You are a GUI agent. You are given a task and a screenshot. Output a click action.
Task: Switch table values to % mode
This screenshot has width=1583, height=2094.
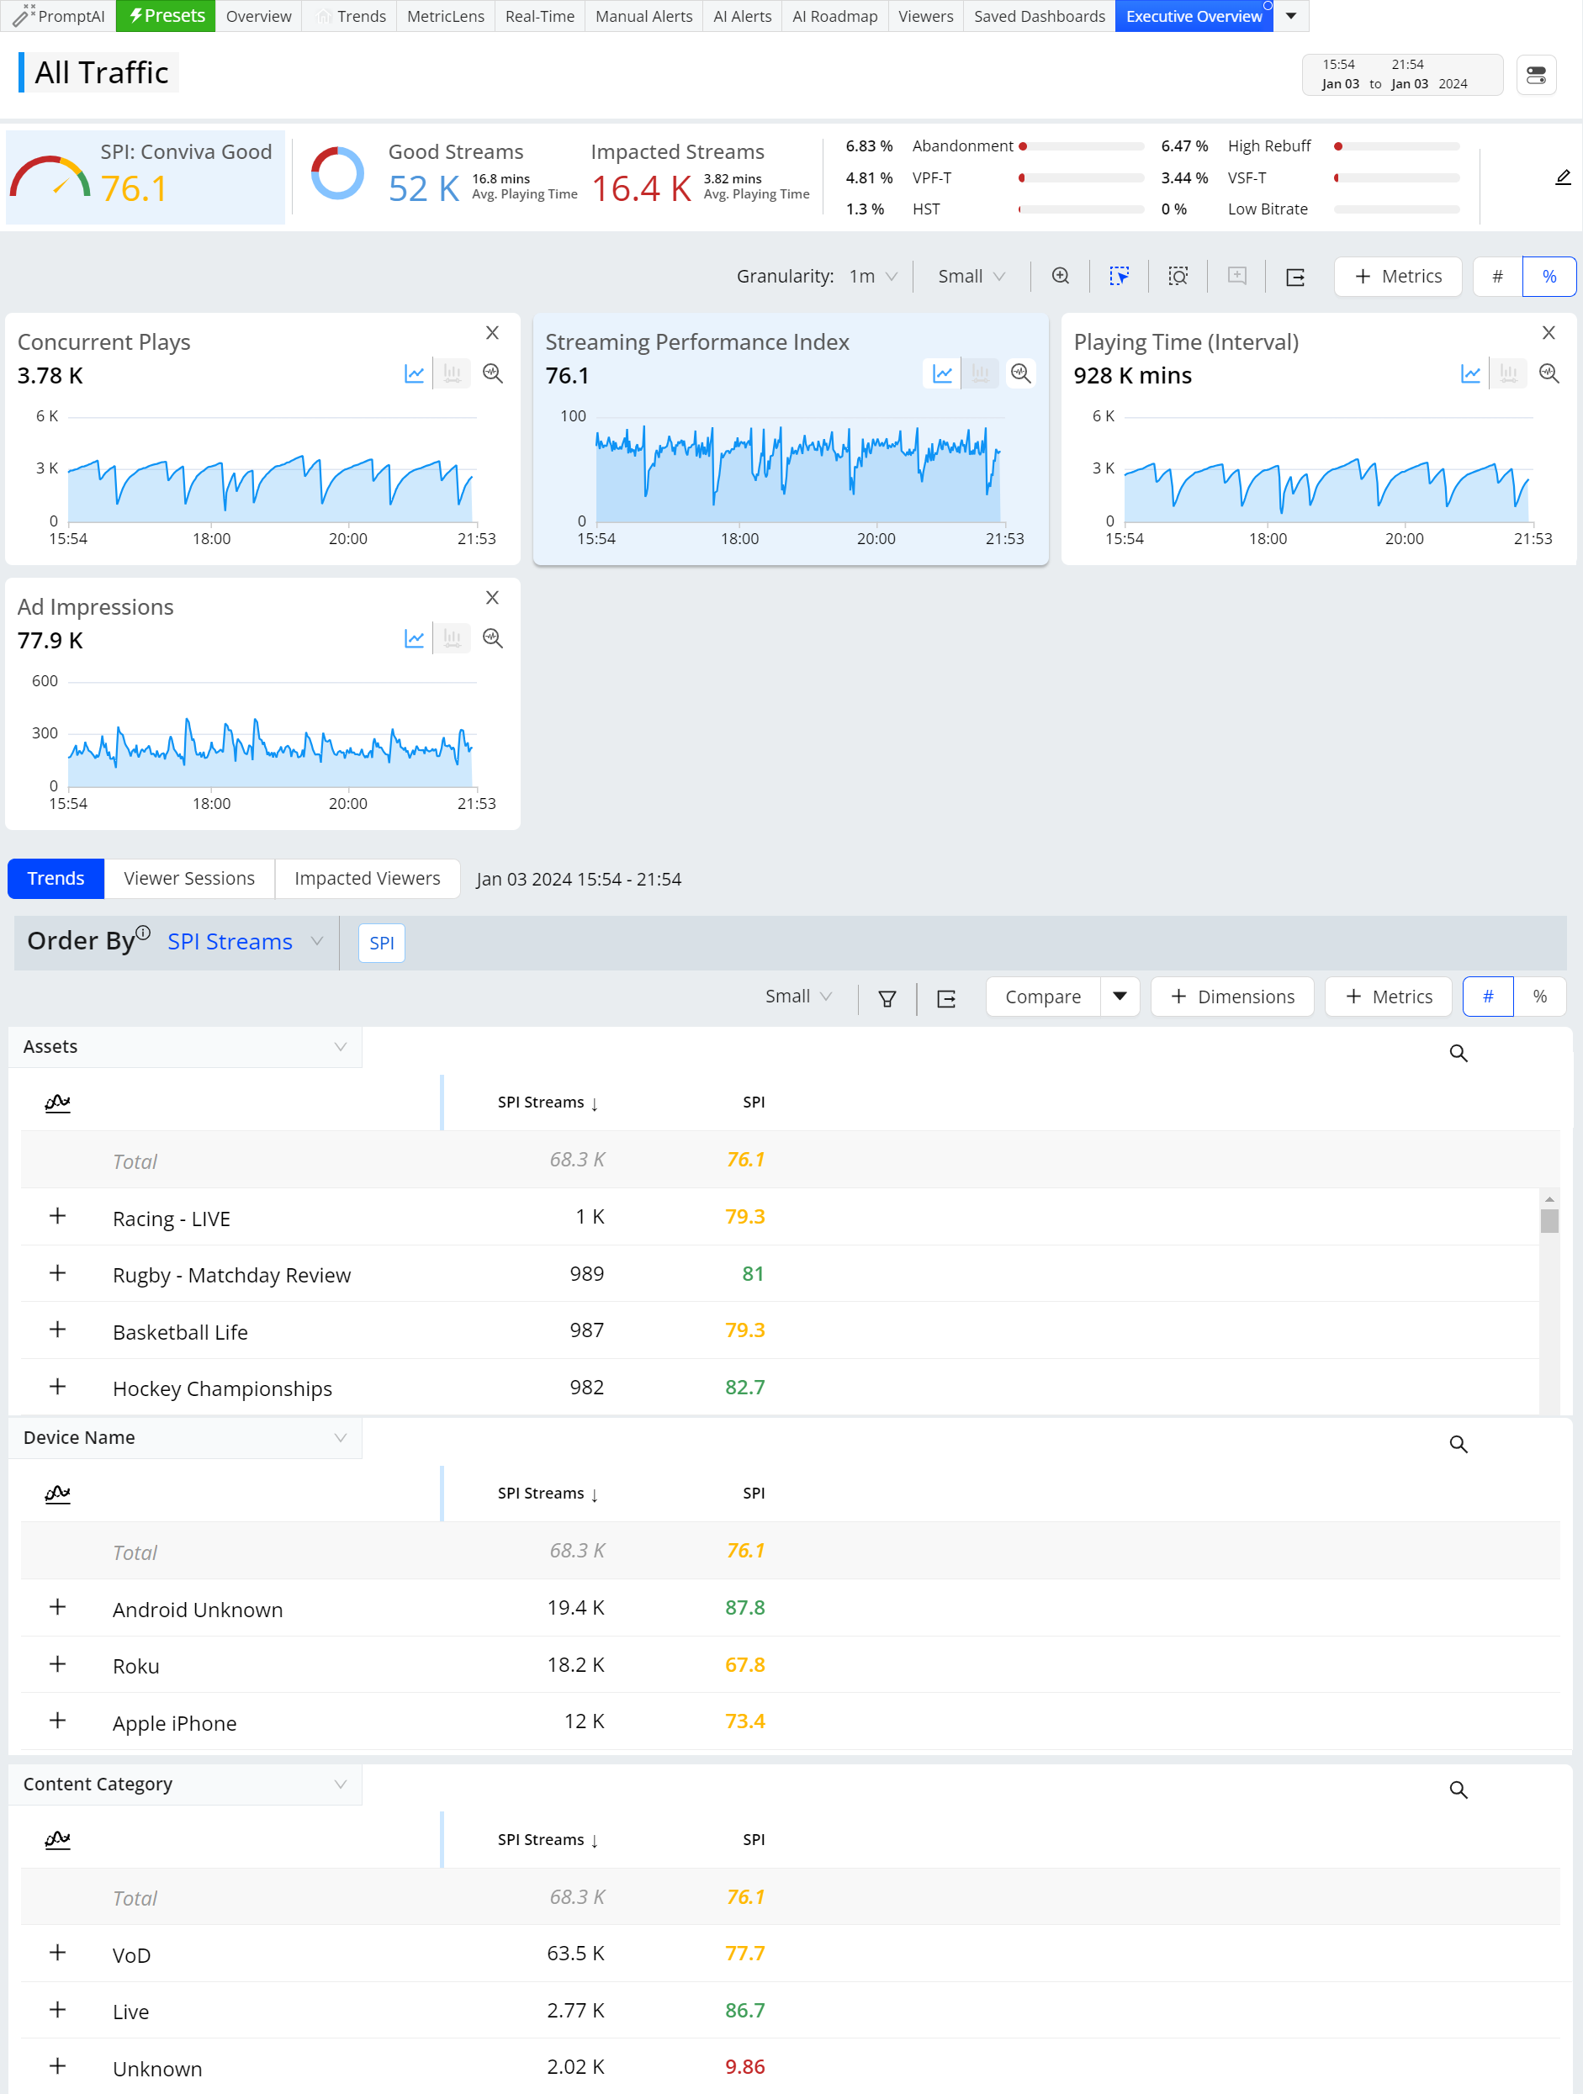tap(1539, 996)
